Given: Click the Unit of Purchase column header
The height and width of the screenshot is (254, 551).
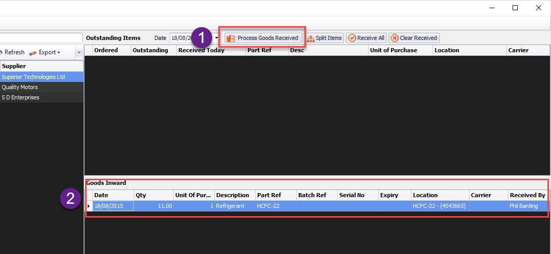Looking at the screenshot, I should click(393, 50).
